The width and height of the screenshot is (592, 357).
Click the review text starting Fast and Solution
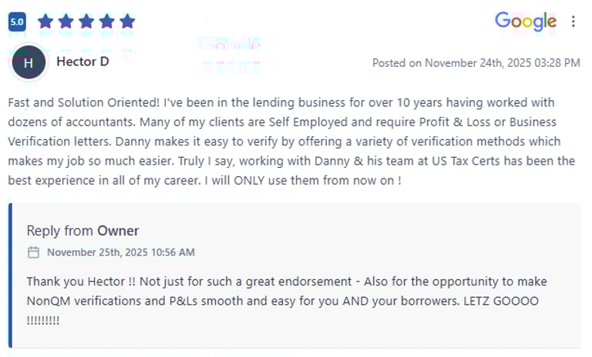coord(291,141)
